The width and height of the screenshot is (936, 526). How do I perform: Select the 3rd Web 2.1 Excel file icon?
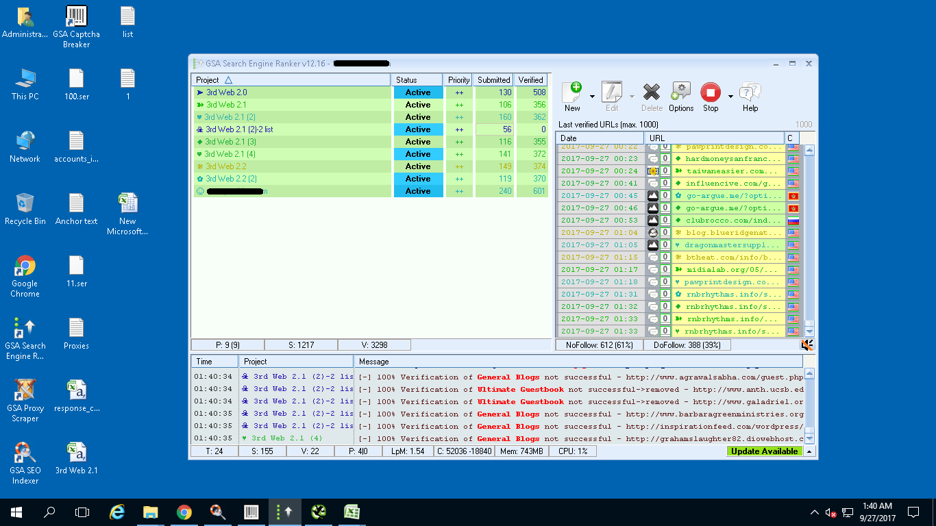[76, 458]
